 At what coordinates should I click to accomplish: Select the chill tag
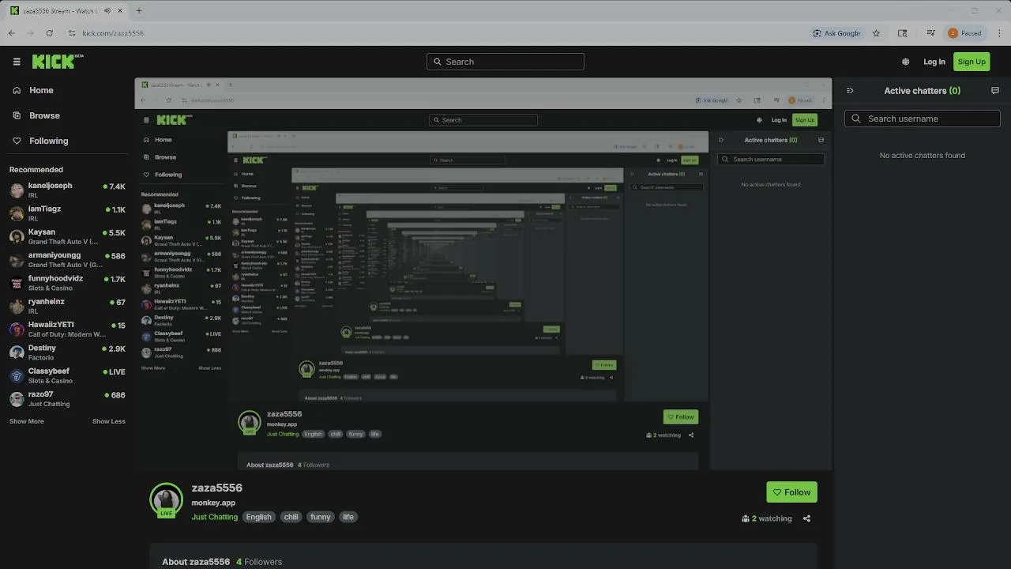tap(291, 517)
